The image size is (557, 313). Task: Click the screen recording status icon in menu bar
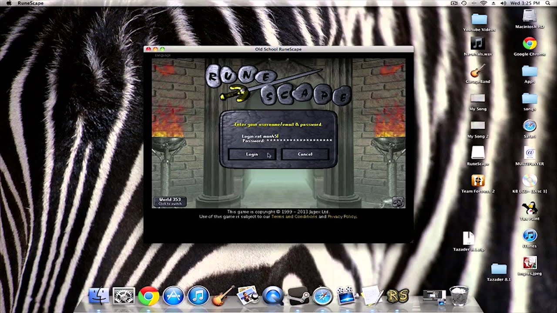pos(454,3)
